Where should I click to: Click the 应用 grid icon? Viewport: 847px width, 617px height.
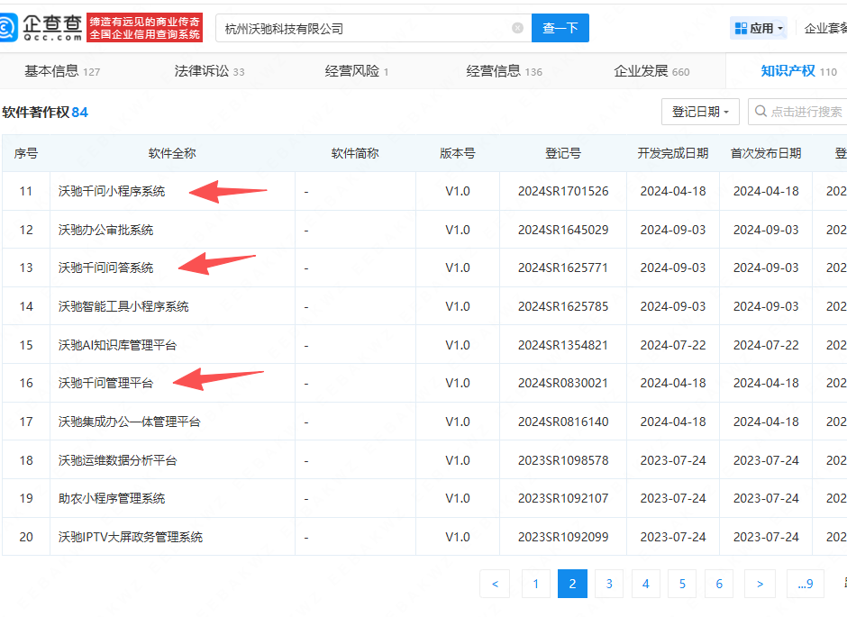(x=741, y=28)
